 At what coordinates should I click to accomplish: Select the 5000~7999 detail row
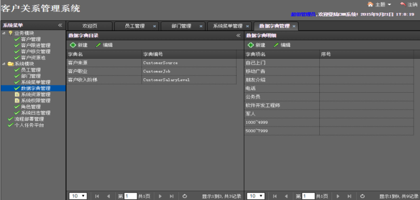pyautogui.click(x=329, y=131)
